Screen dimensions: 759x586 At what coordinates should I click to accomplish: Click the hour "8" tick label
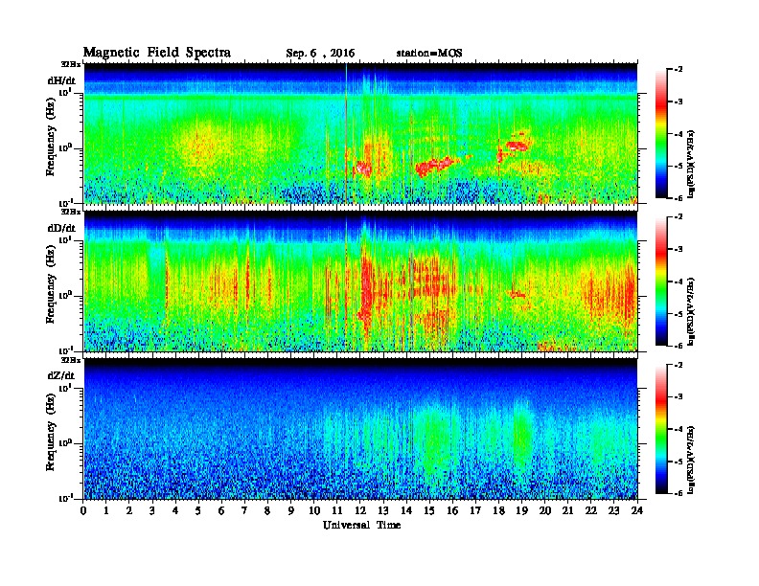267,510
